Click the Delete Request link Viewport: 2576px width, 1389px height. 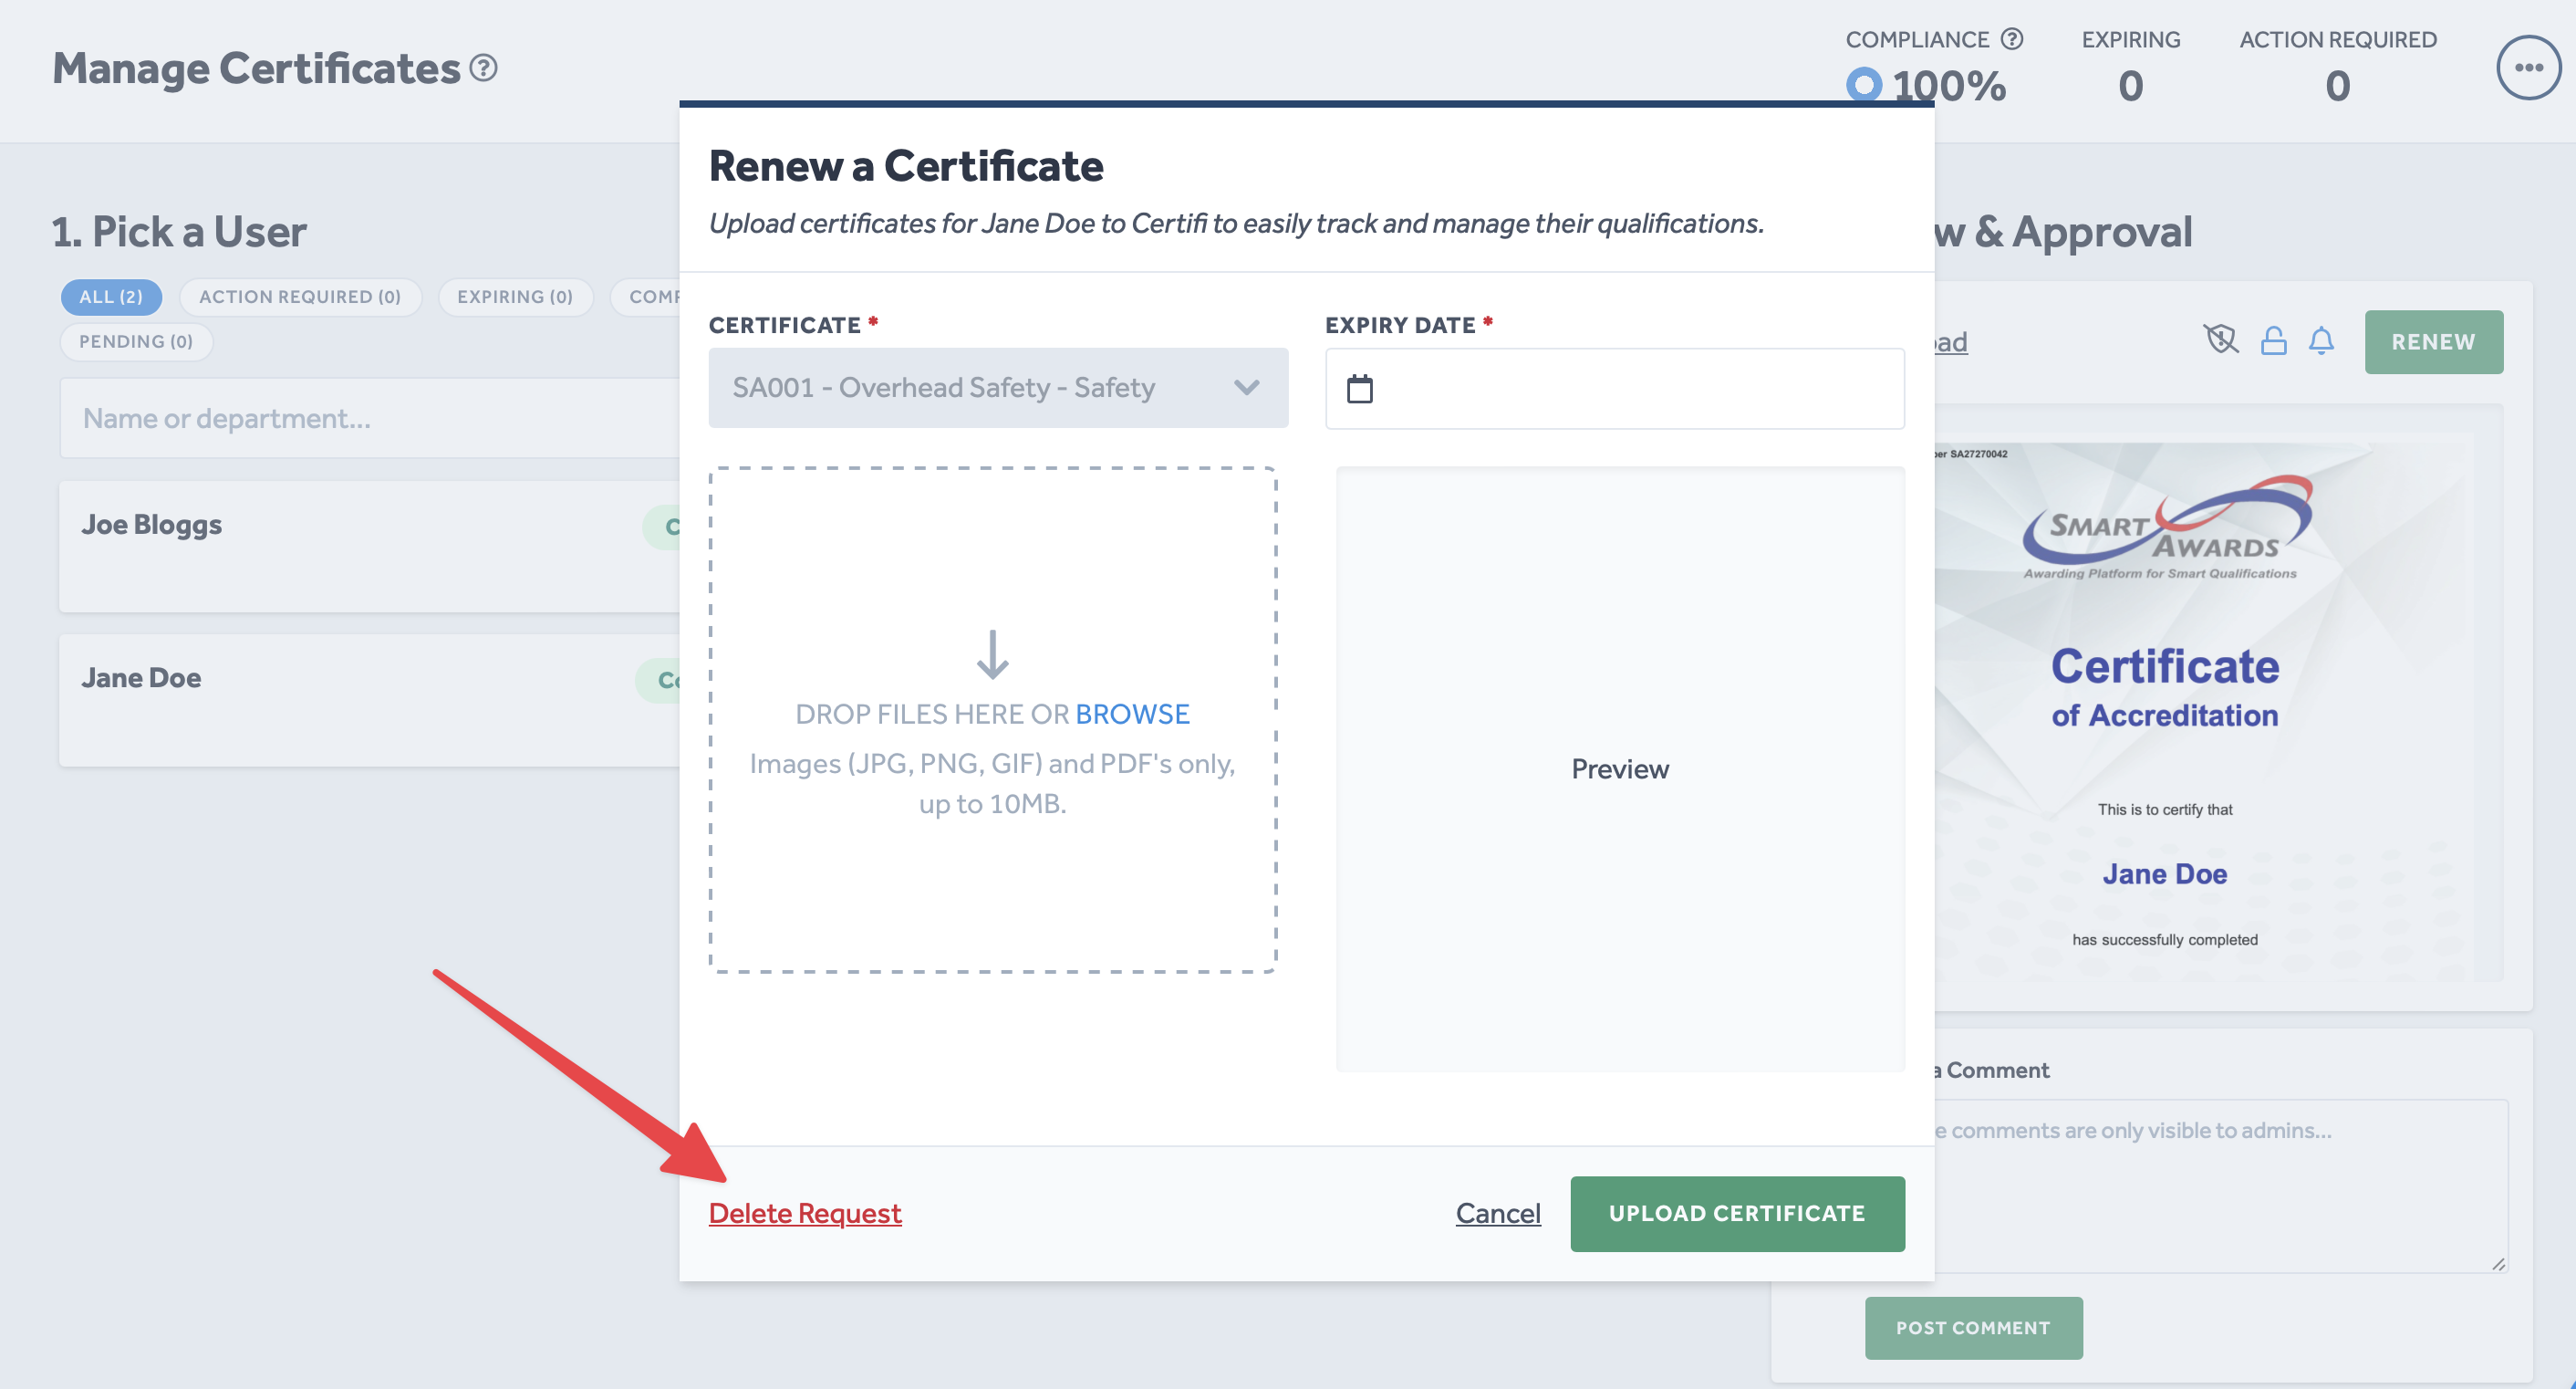point(805,1213)
